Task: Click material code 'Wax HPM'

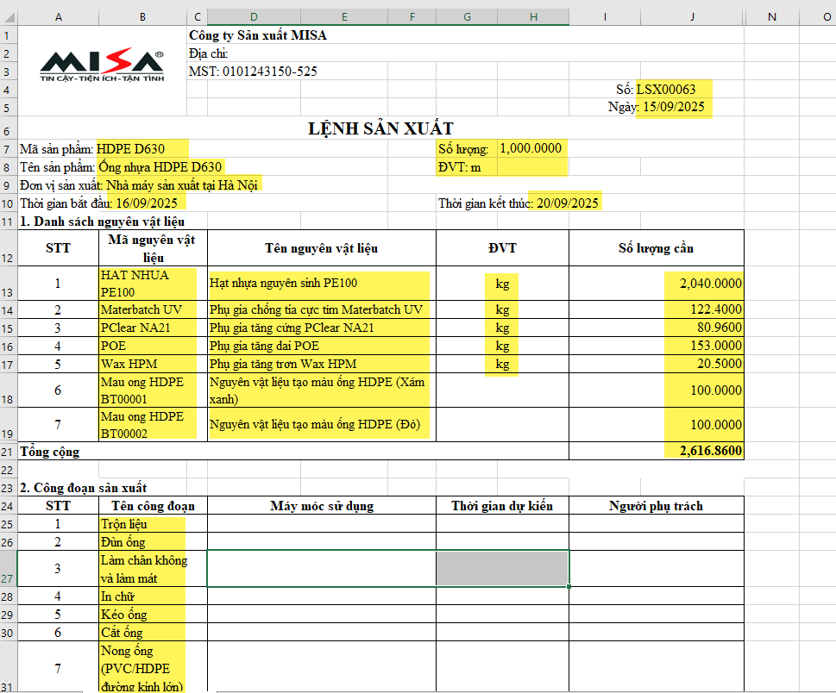Action: coord(129,364)
